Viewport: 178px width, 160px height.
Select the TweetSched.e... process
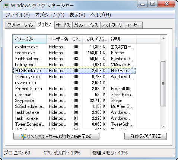[74, 124]
